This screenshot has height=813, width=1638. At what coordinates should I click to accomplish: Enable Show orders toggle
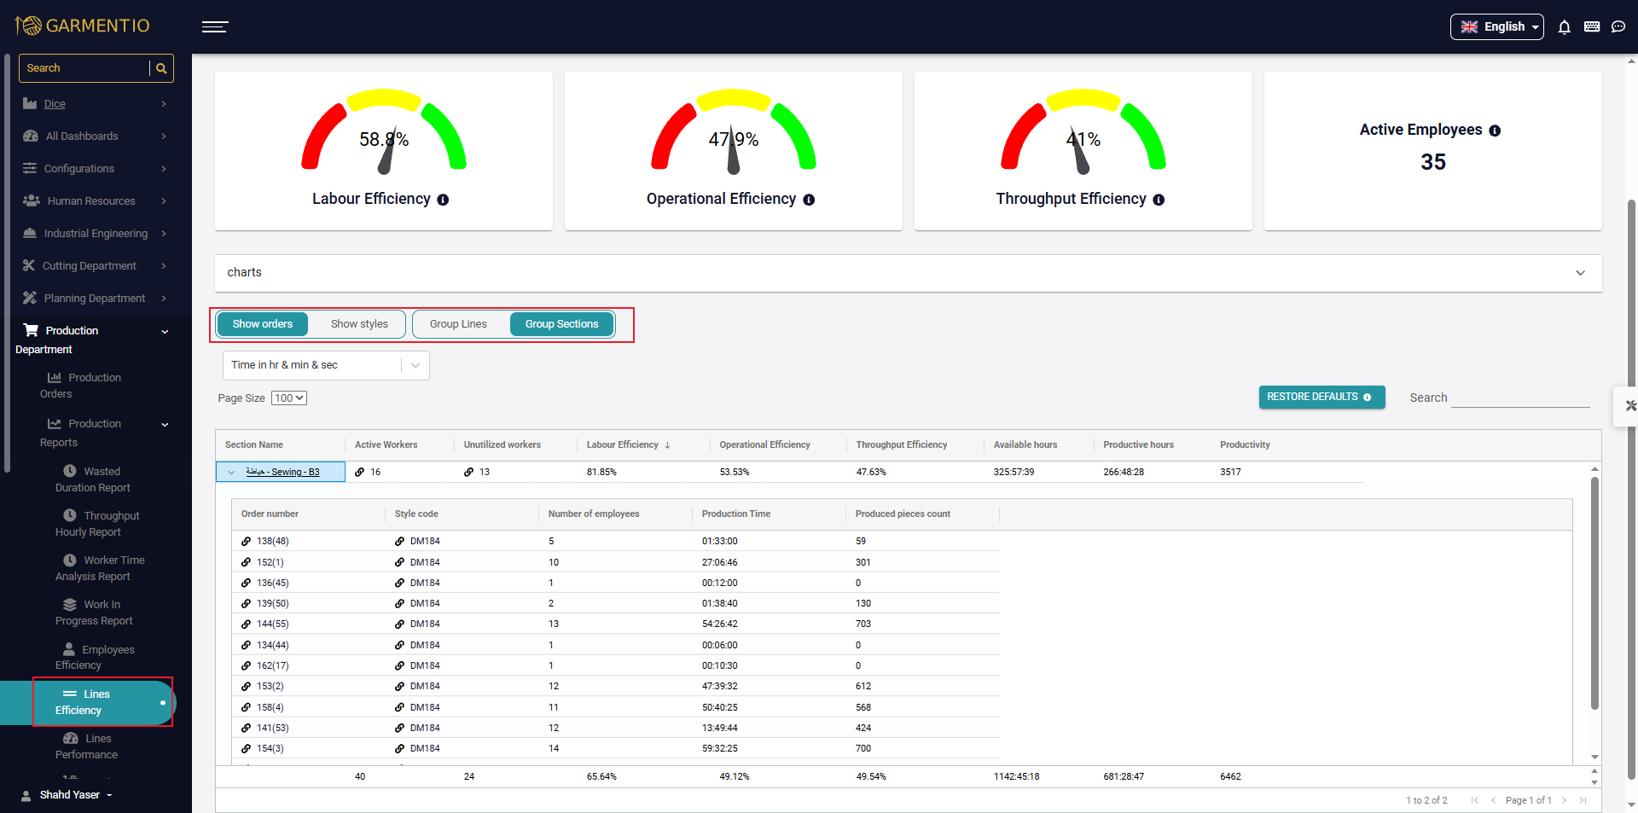[x=263, y=324]
